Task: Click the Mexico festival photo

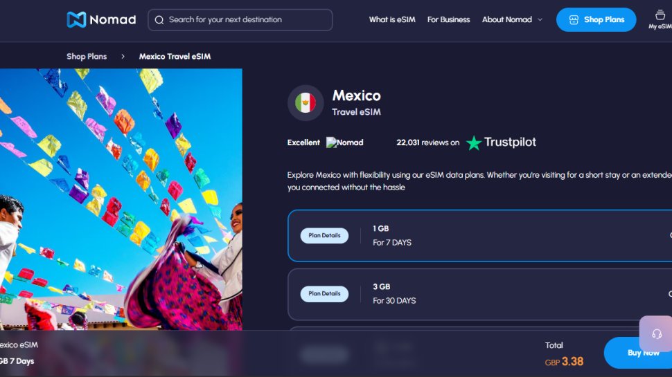Action: pyautogui.click(x=121, y=199)
